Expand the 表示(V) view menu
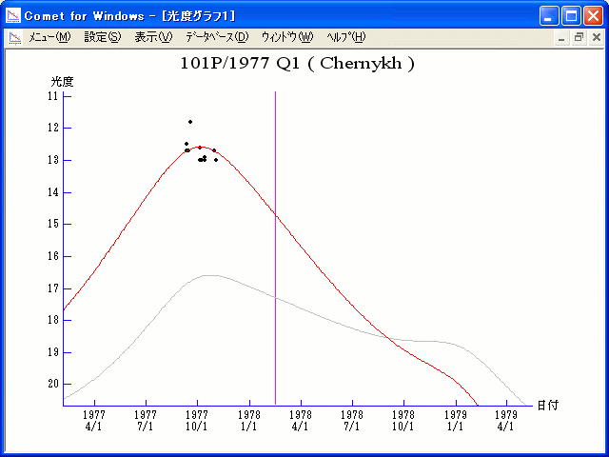Viewport: 609px width, 457px height. 153,37
